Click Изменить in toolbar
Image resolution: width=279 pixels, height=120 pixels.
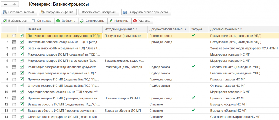119,21
